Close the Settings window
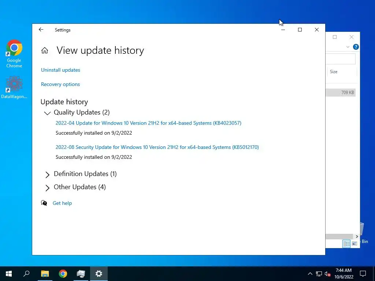Image resolution: width=375 pixels, height=281 pixels. coord(317,30)
